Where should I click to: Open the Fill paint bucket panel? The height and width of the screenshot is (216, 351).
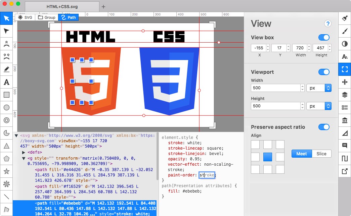[345, 18]
